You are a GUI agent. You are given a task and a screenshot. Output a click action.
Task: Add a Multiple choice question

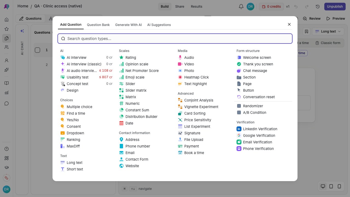(86, 107)
